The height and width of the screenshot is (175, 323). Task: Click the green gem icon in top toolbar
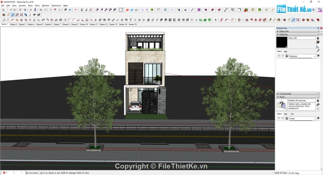click(152, 10)
